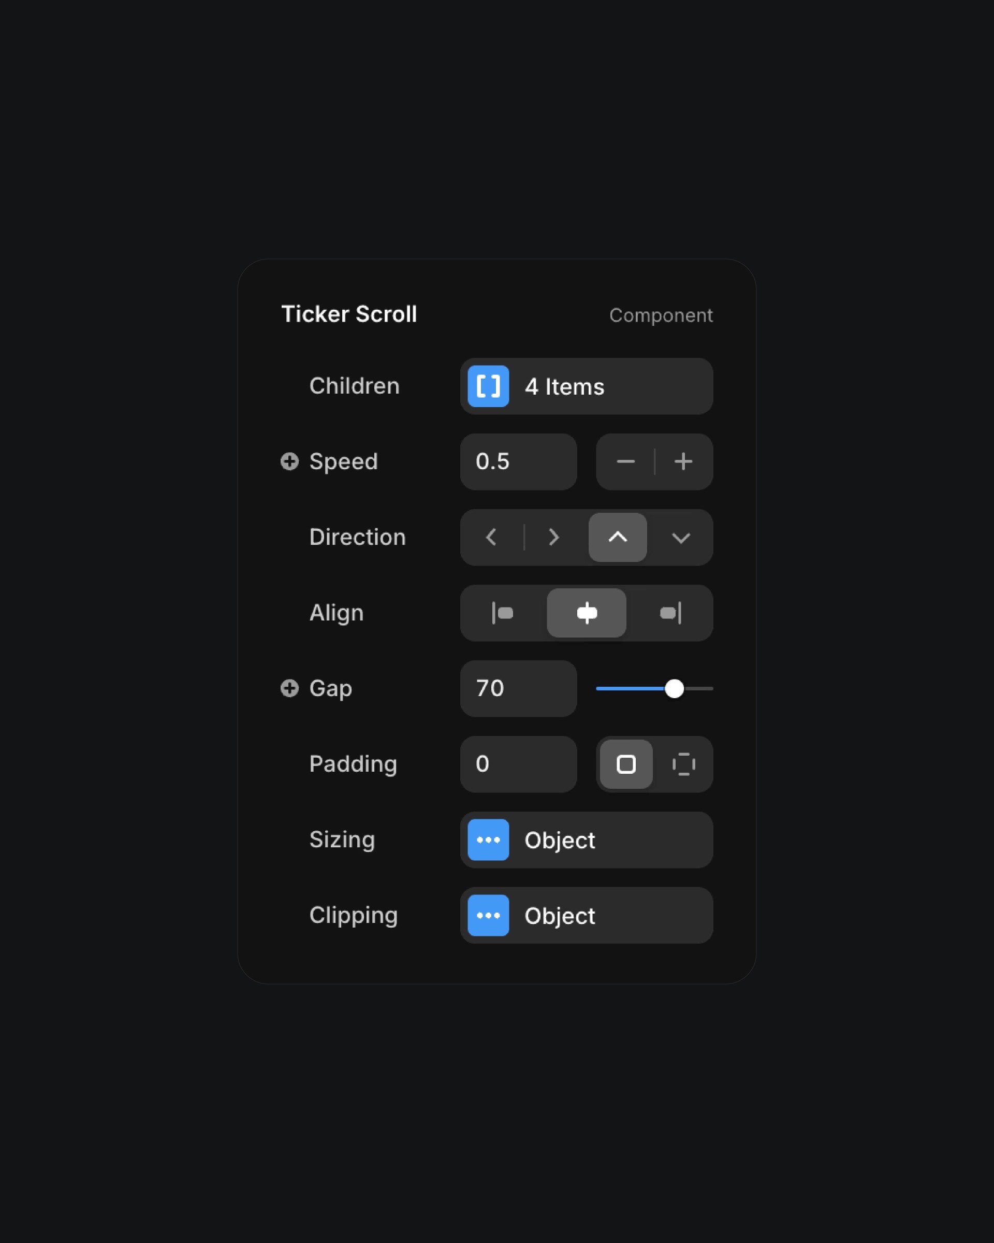The height and width of the screenshot is (1243, 994).
Task: Increase Speed value with plus button
Action: (683, 461)
